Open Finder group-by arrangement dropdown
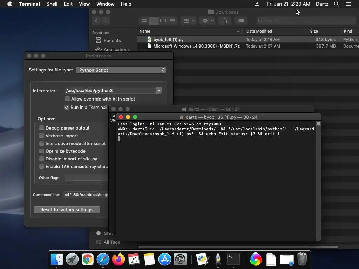 189,21
